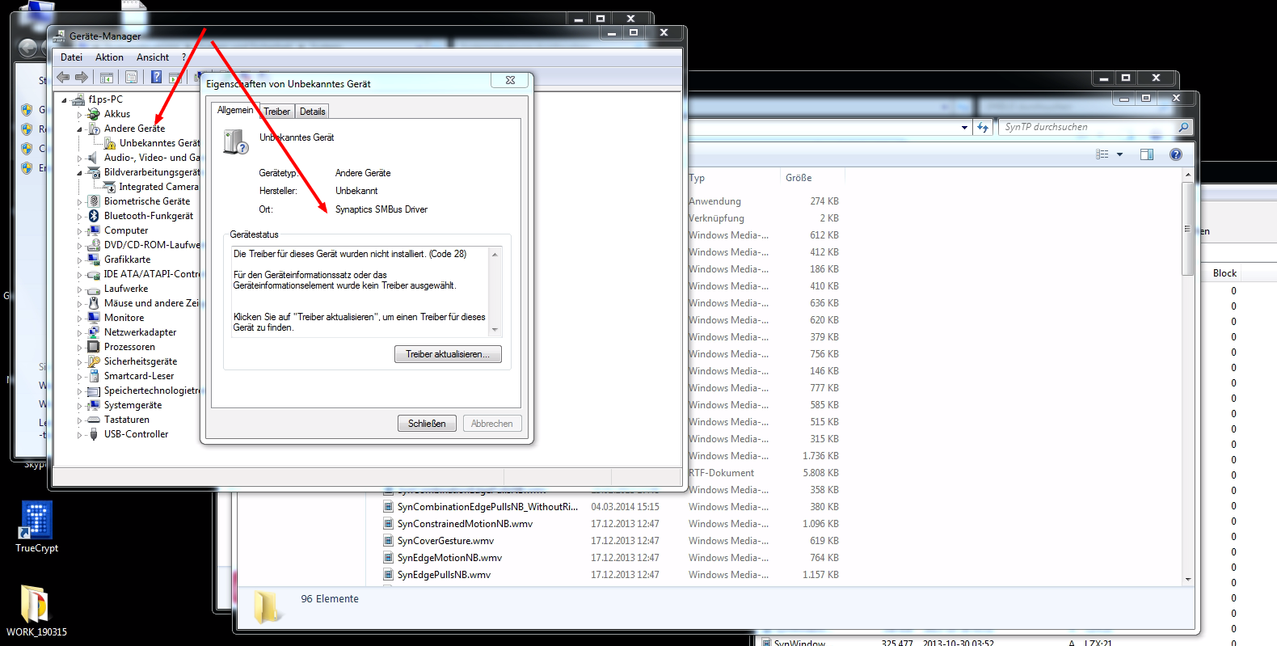Click the round blue Explorer help icon
1277x646 pixels.
pos(1175,154)
